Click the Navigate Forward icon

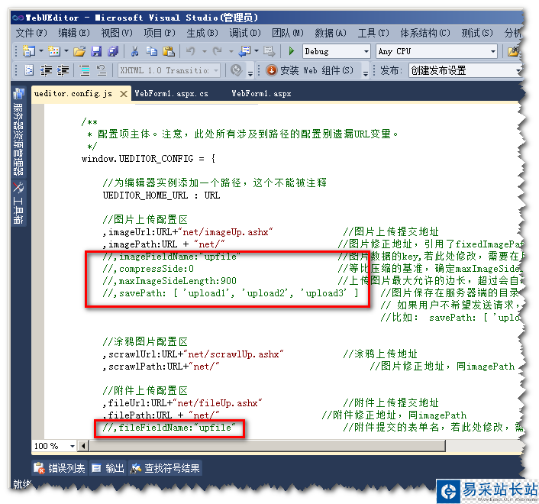[x=269, y=52]
